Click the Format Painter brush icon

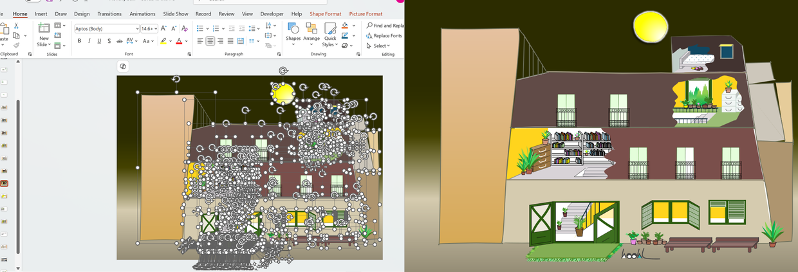tap(16, 45)
